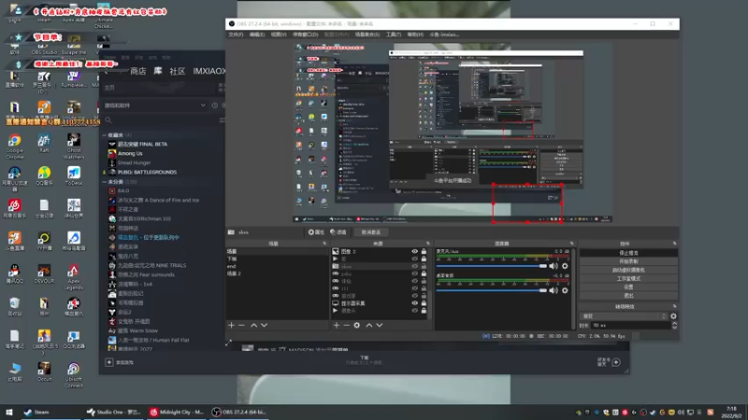
Task: Open the OBS 视图(V) menu
Action: 279,35
